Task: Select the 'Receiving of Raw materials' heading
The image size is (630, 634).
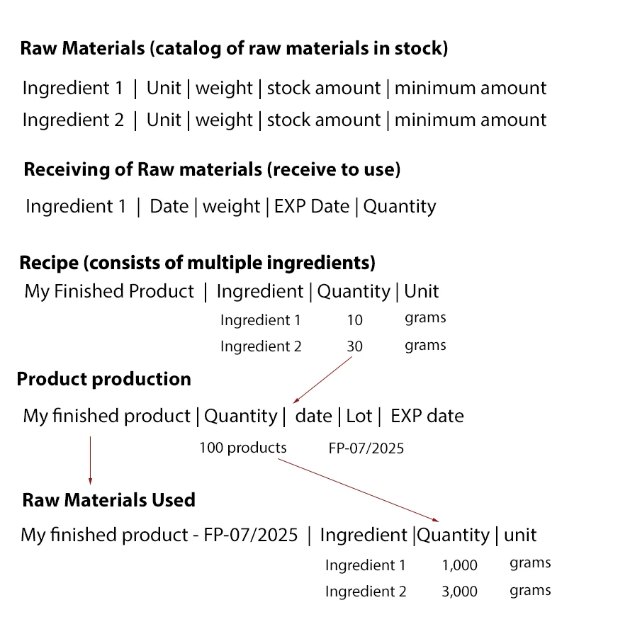Action: tap(143, 169)
